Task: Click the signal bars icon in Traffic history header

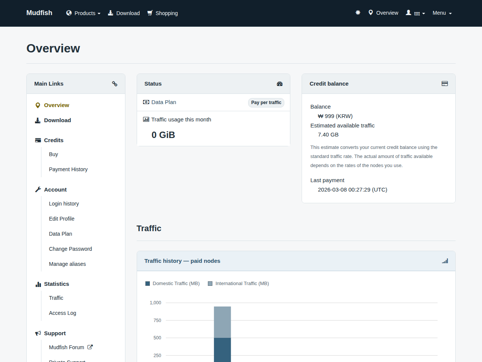Action: click(445, 261)
